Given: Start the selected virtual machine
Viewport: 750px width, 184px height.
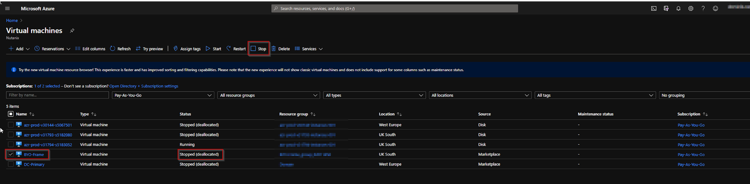Looking at the screenshot, I should [x=213, y=49].
